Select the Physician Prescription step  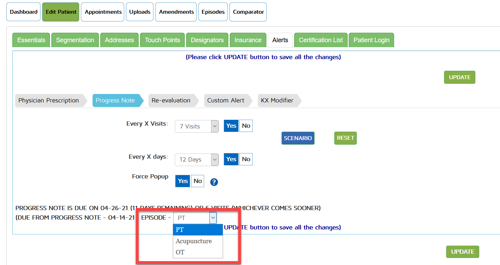tap(49, 100)
